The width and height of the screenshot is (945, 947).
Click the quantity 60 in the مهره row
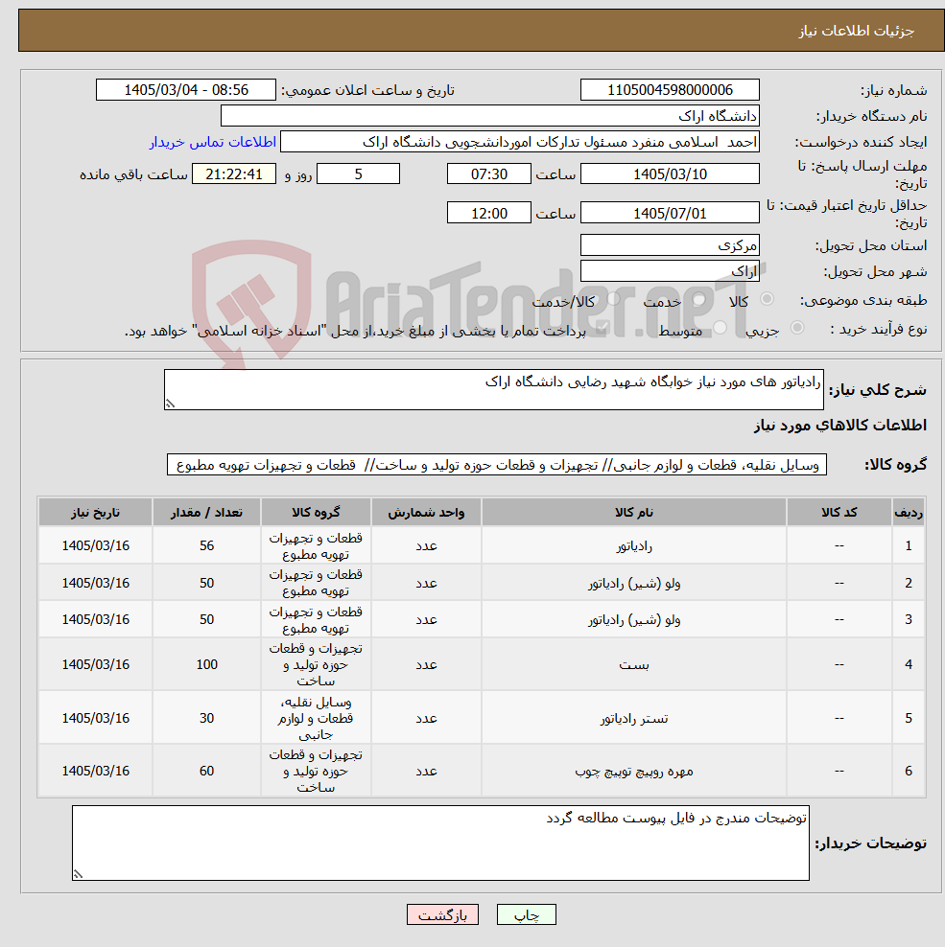(x=207, y=771)
